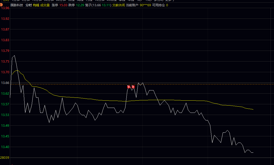This screenshot has height=165, width=274.
Task: Open the 文教休闲 sector link
Action: 119,5
